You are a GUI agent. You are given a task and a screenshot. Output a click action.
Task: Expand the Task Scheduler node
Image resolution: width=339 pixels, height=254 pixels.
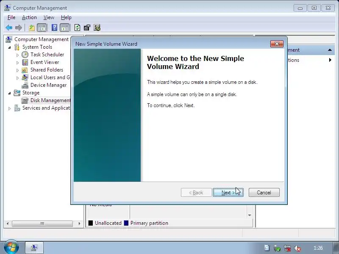(17, 55)
